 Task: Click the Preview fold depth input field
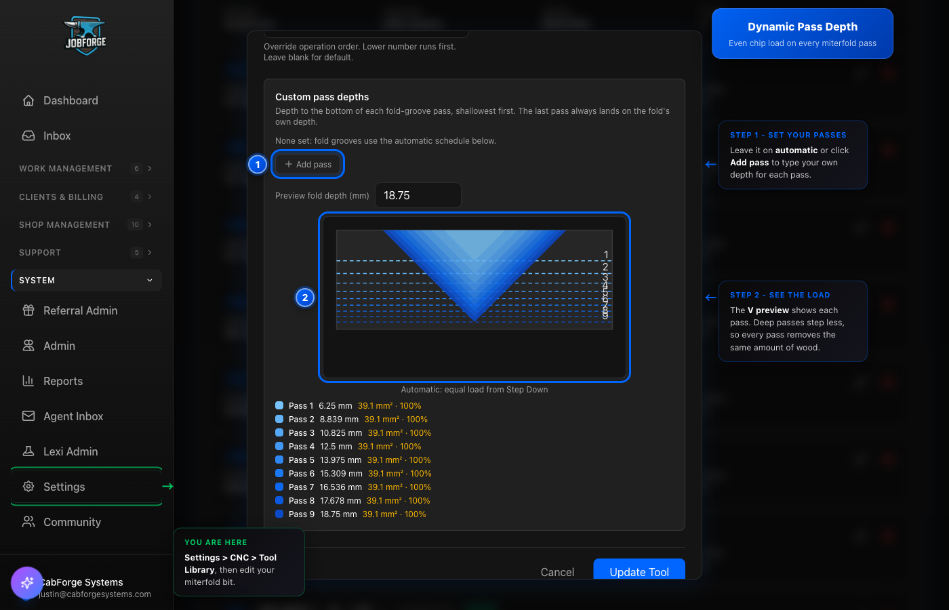coord(418,195)
